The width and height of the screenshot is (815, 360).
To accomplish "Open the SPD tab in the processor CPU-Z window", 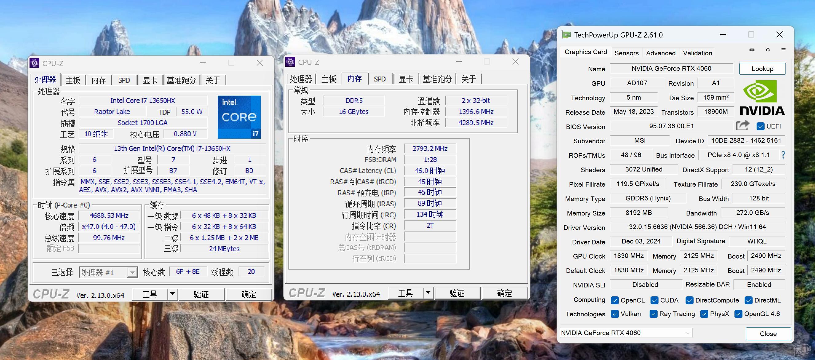I will [124, 80].
